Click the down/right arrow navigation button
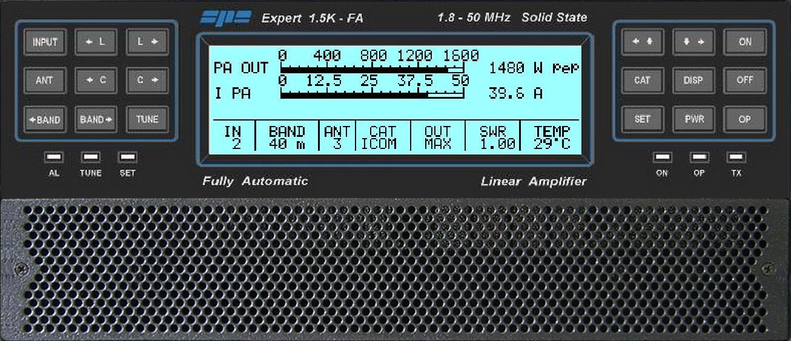The height and width of the screenshot is (341, 791). click(693, 42)
